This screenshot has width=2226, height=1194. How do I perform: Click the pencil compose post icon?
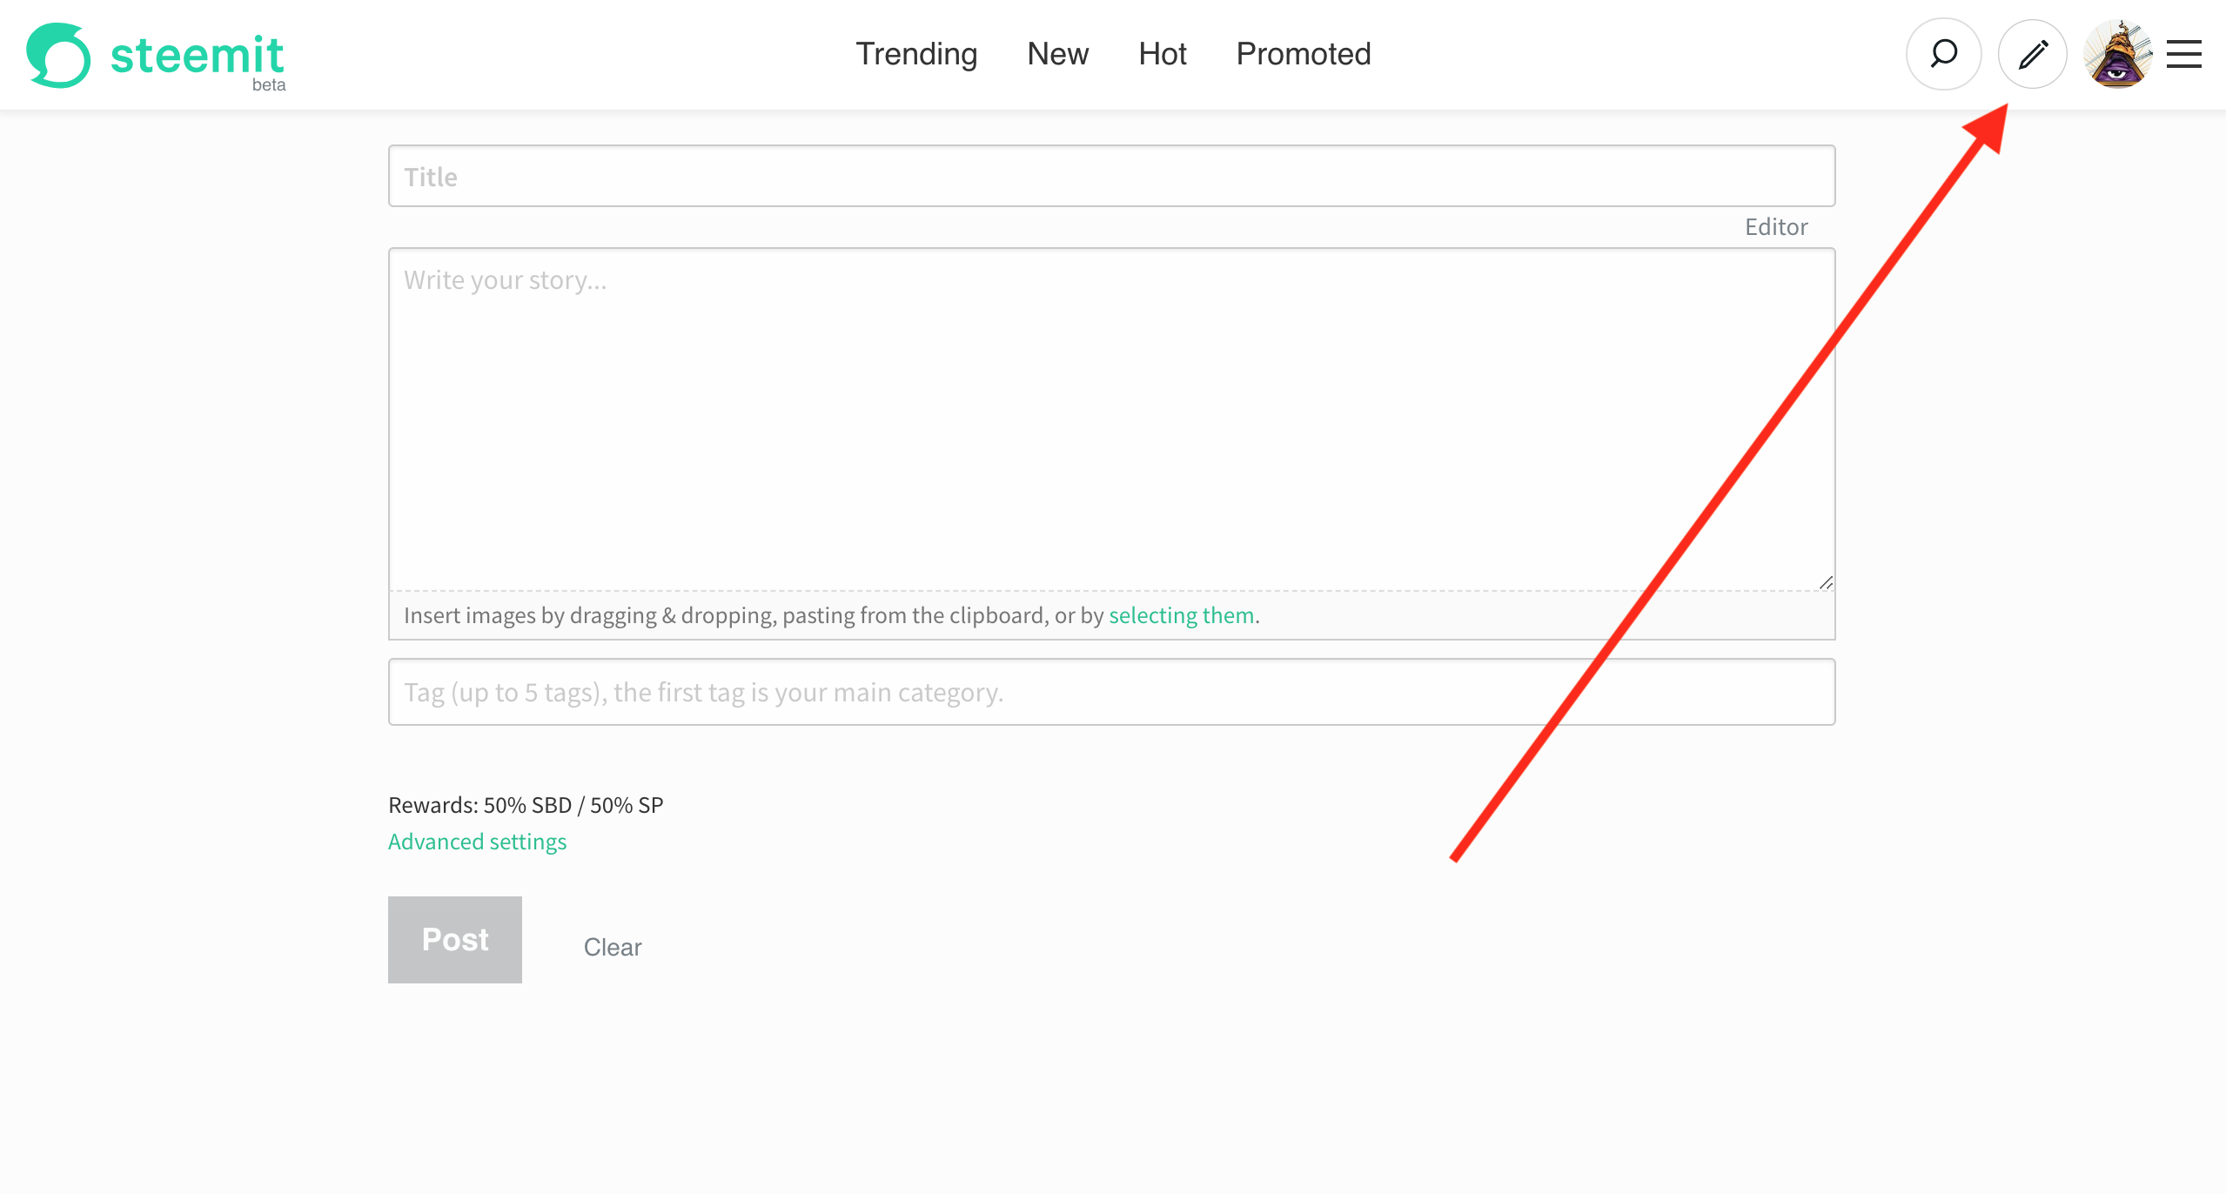[2033, 54]
